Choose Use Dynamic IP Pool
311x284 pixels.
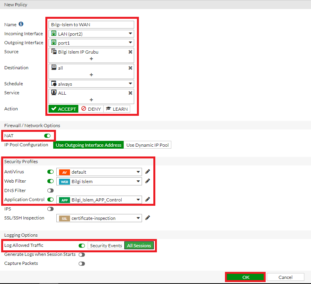147,145
